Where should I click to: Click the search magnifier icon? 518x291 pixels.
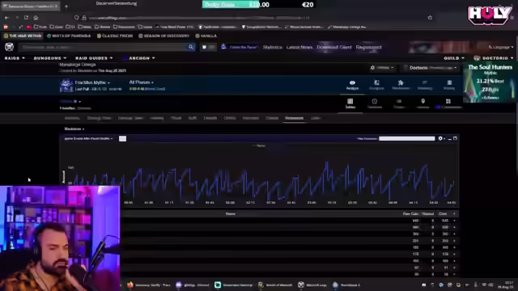[x=191, y=47]
